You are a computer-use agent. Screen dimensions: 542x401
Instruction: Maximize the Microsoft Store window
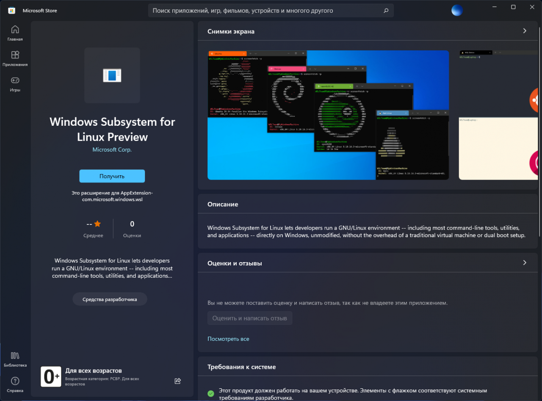(x=513, y=7)
